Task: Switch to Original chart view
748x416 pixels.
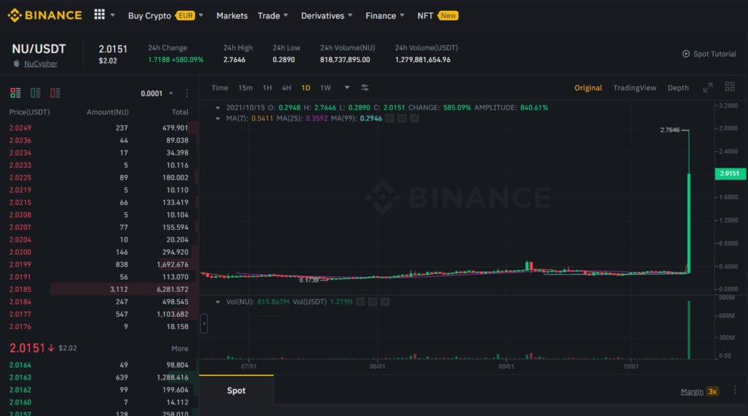Action: click(588, 88)
